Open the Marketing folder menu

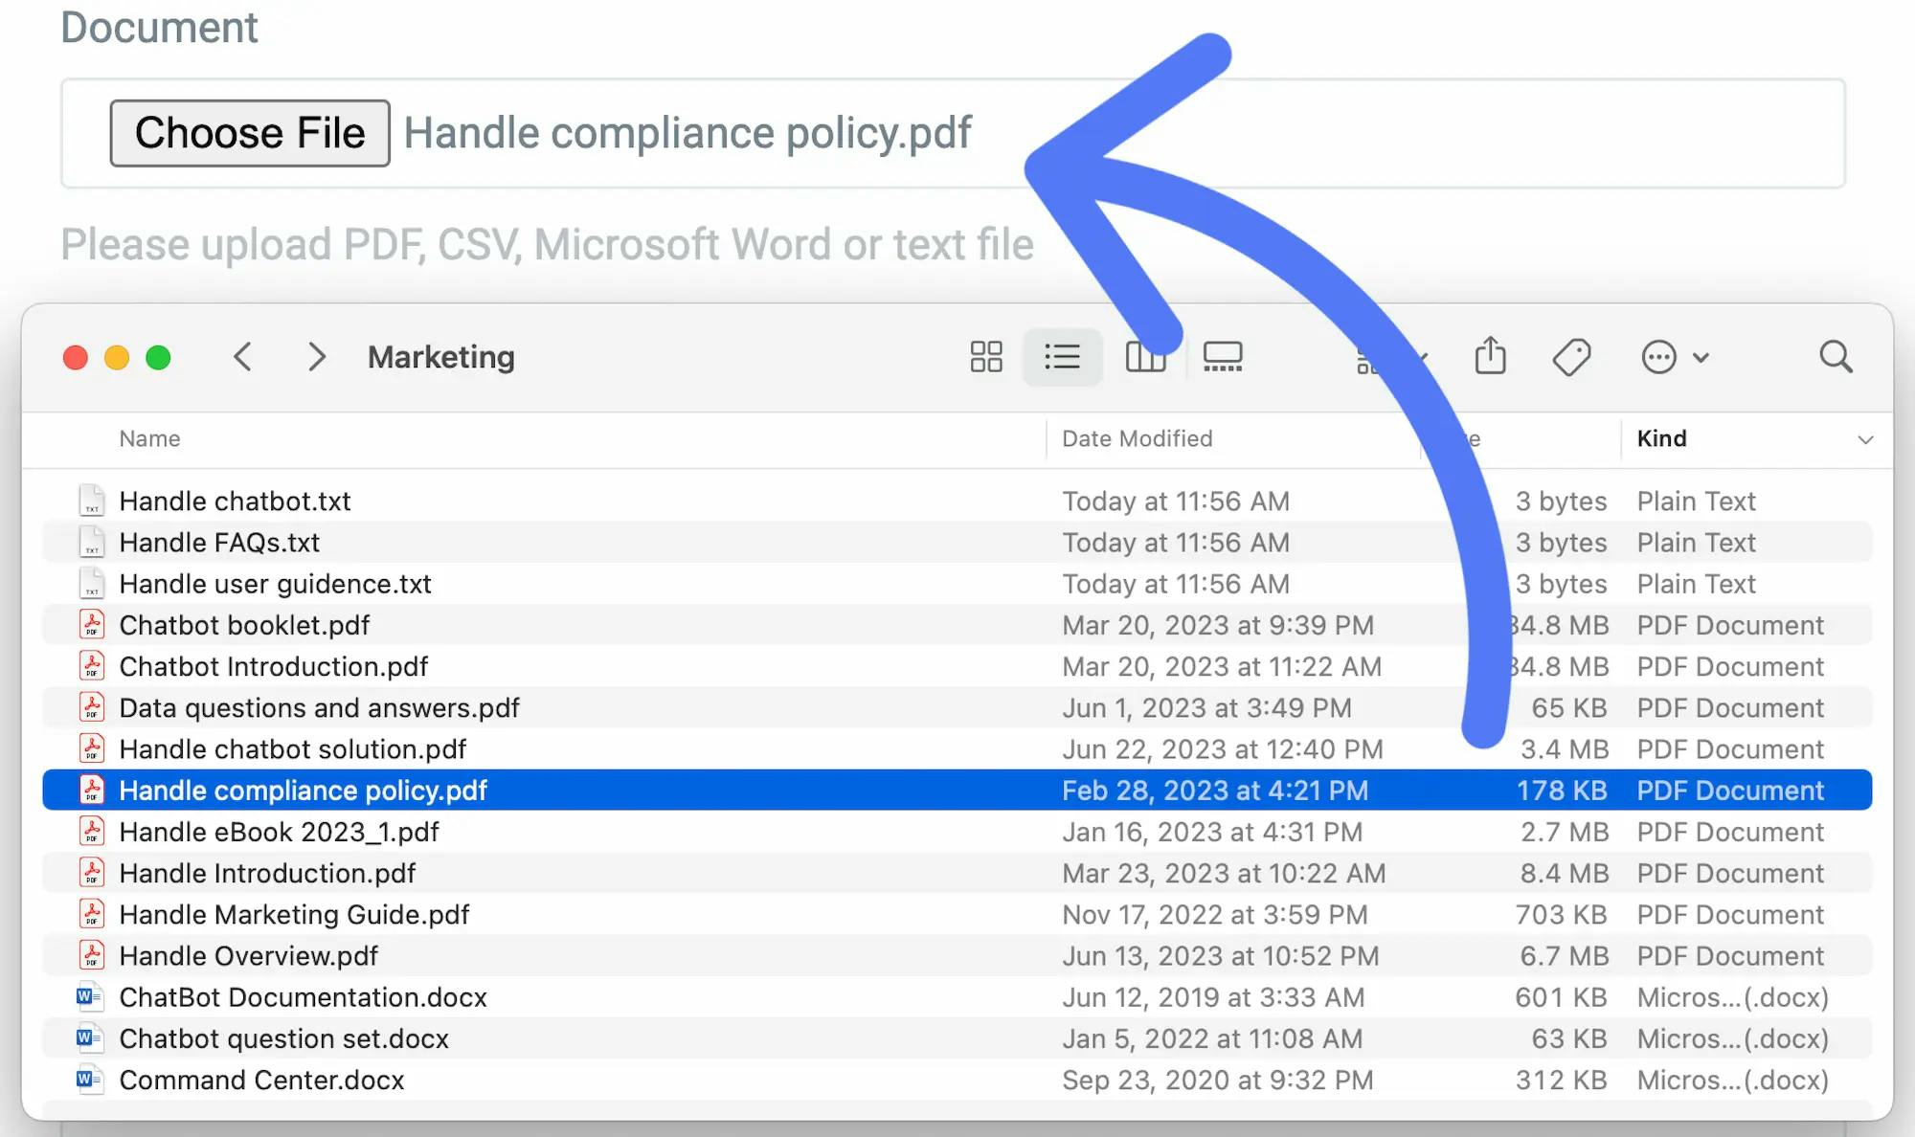440,356
